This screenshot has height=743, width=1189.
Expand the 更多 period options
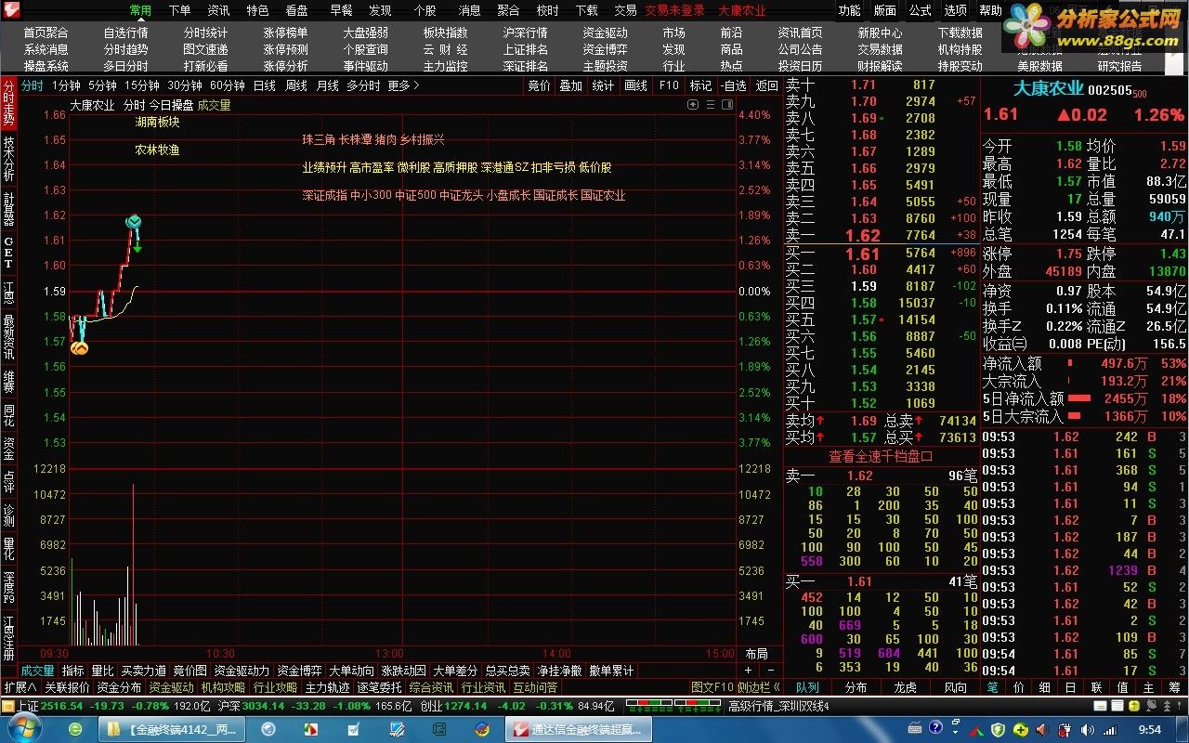pos(404,85)
